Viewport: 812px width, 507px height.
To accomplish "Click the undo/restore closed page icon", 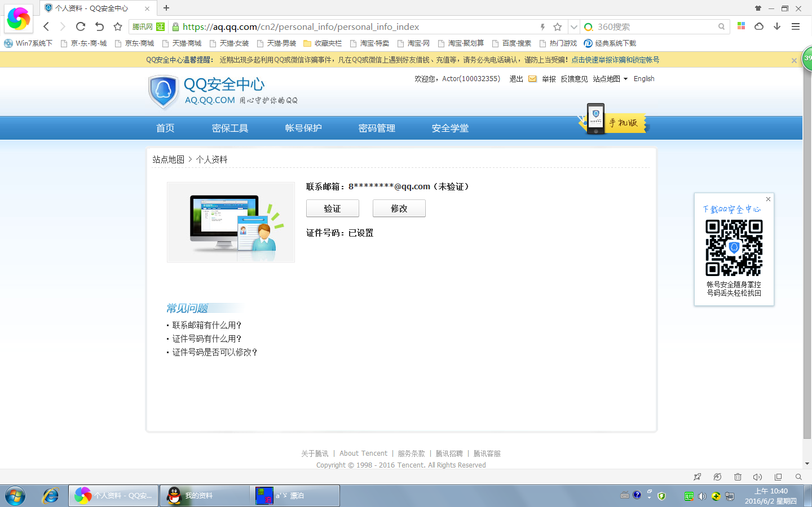I will coord(99,26).
